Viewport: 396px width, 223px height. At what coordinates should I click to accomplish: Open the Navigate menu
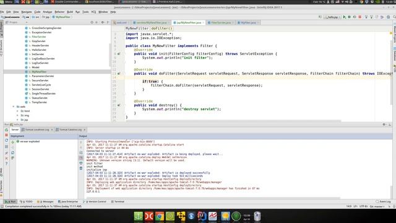27,12
